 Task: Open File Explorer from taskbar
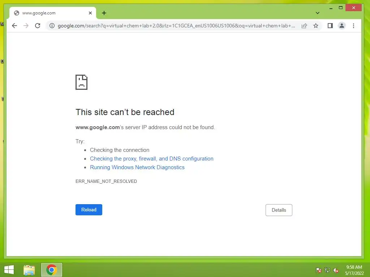tap(29, 270)
